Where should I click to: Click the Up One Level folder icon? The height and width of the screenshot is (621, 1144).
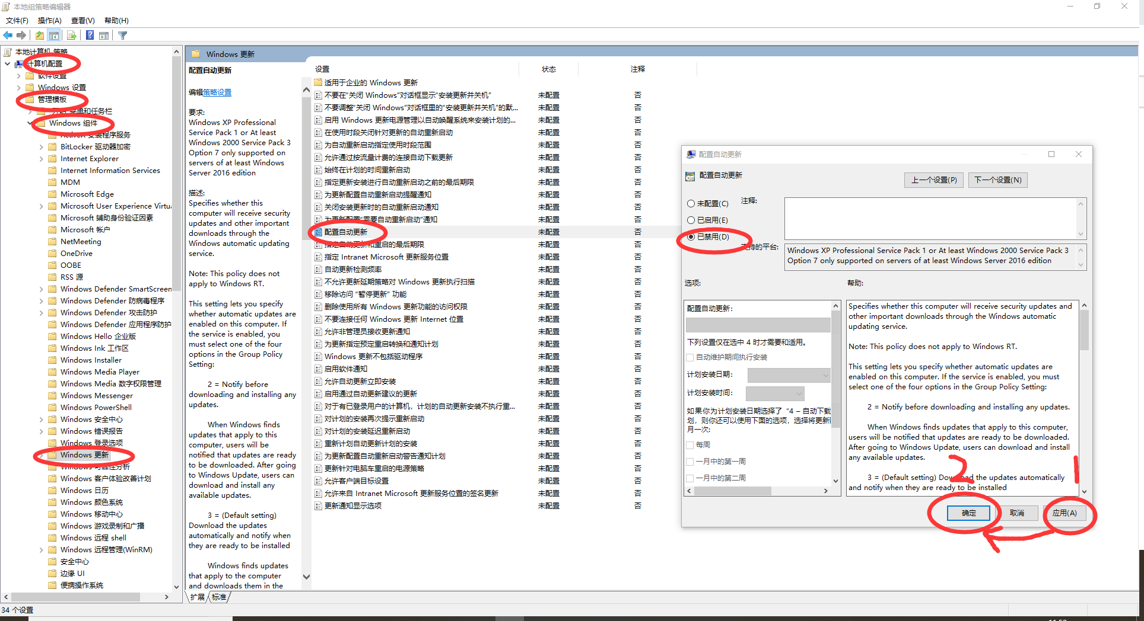40,36
